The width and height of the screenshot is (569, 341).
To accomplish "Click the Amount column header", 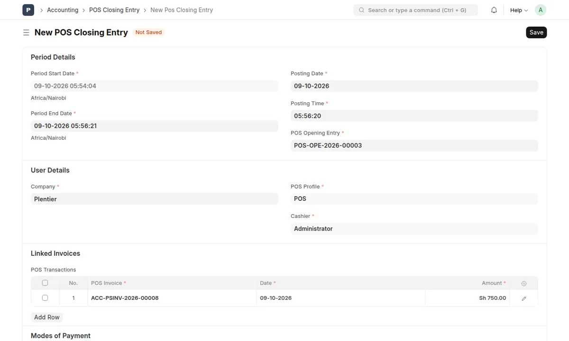I will (467, 283).
